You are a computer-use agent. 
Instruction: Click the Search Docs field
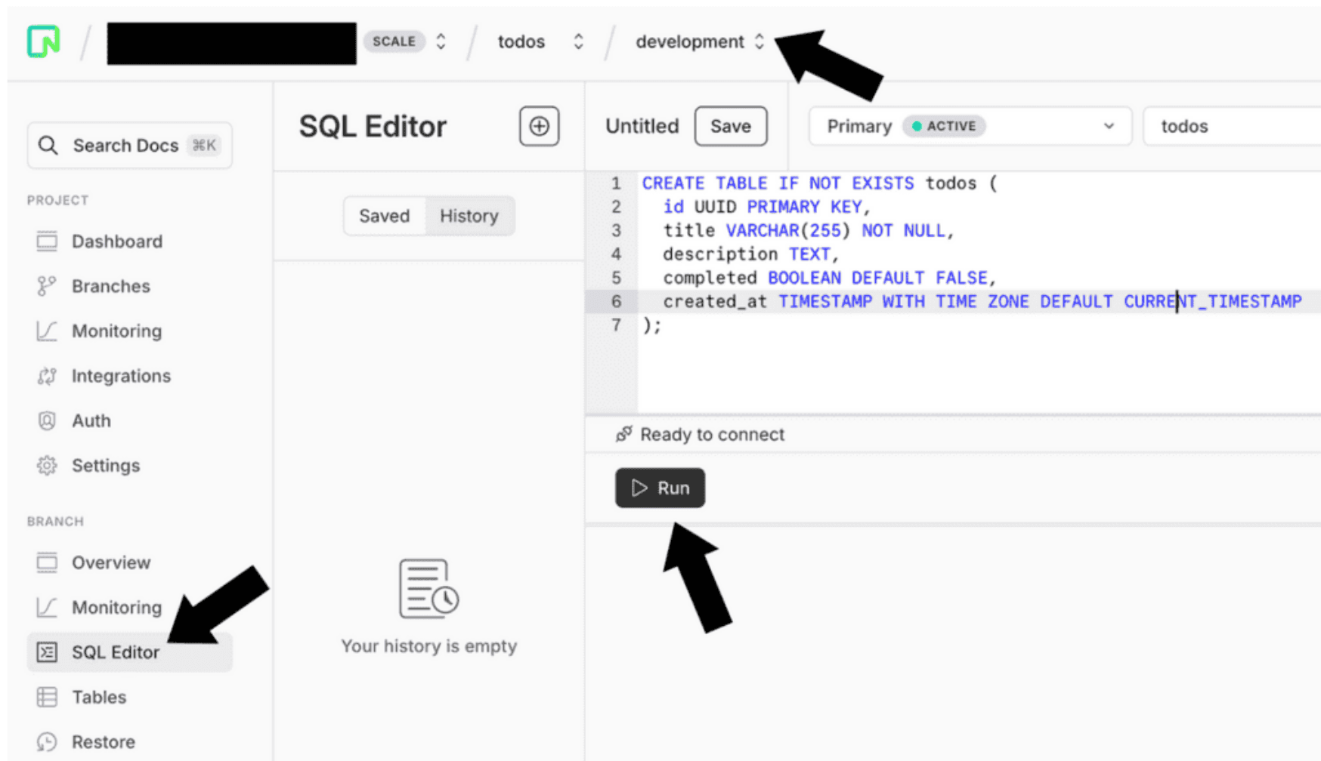[x=130, y=145]
